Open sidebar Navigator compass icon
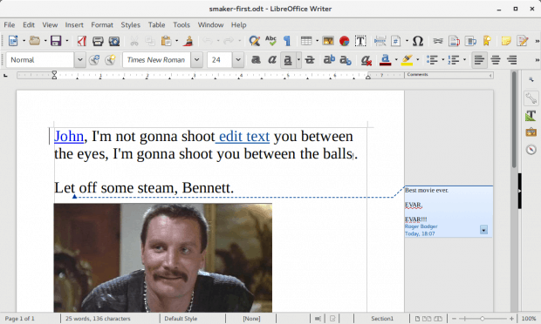541x324 pixels. point(531,149)
